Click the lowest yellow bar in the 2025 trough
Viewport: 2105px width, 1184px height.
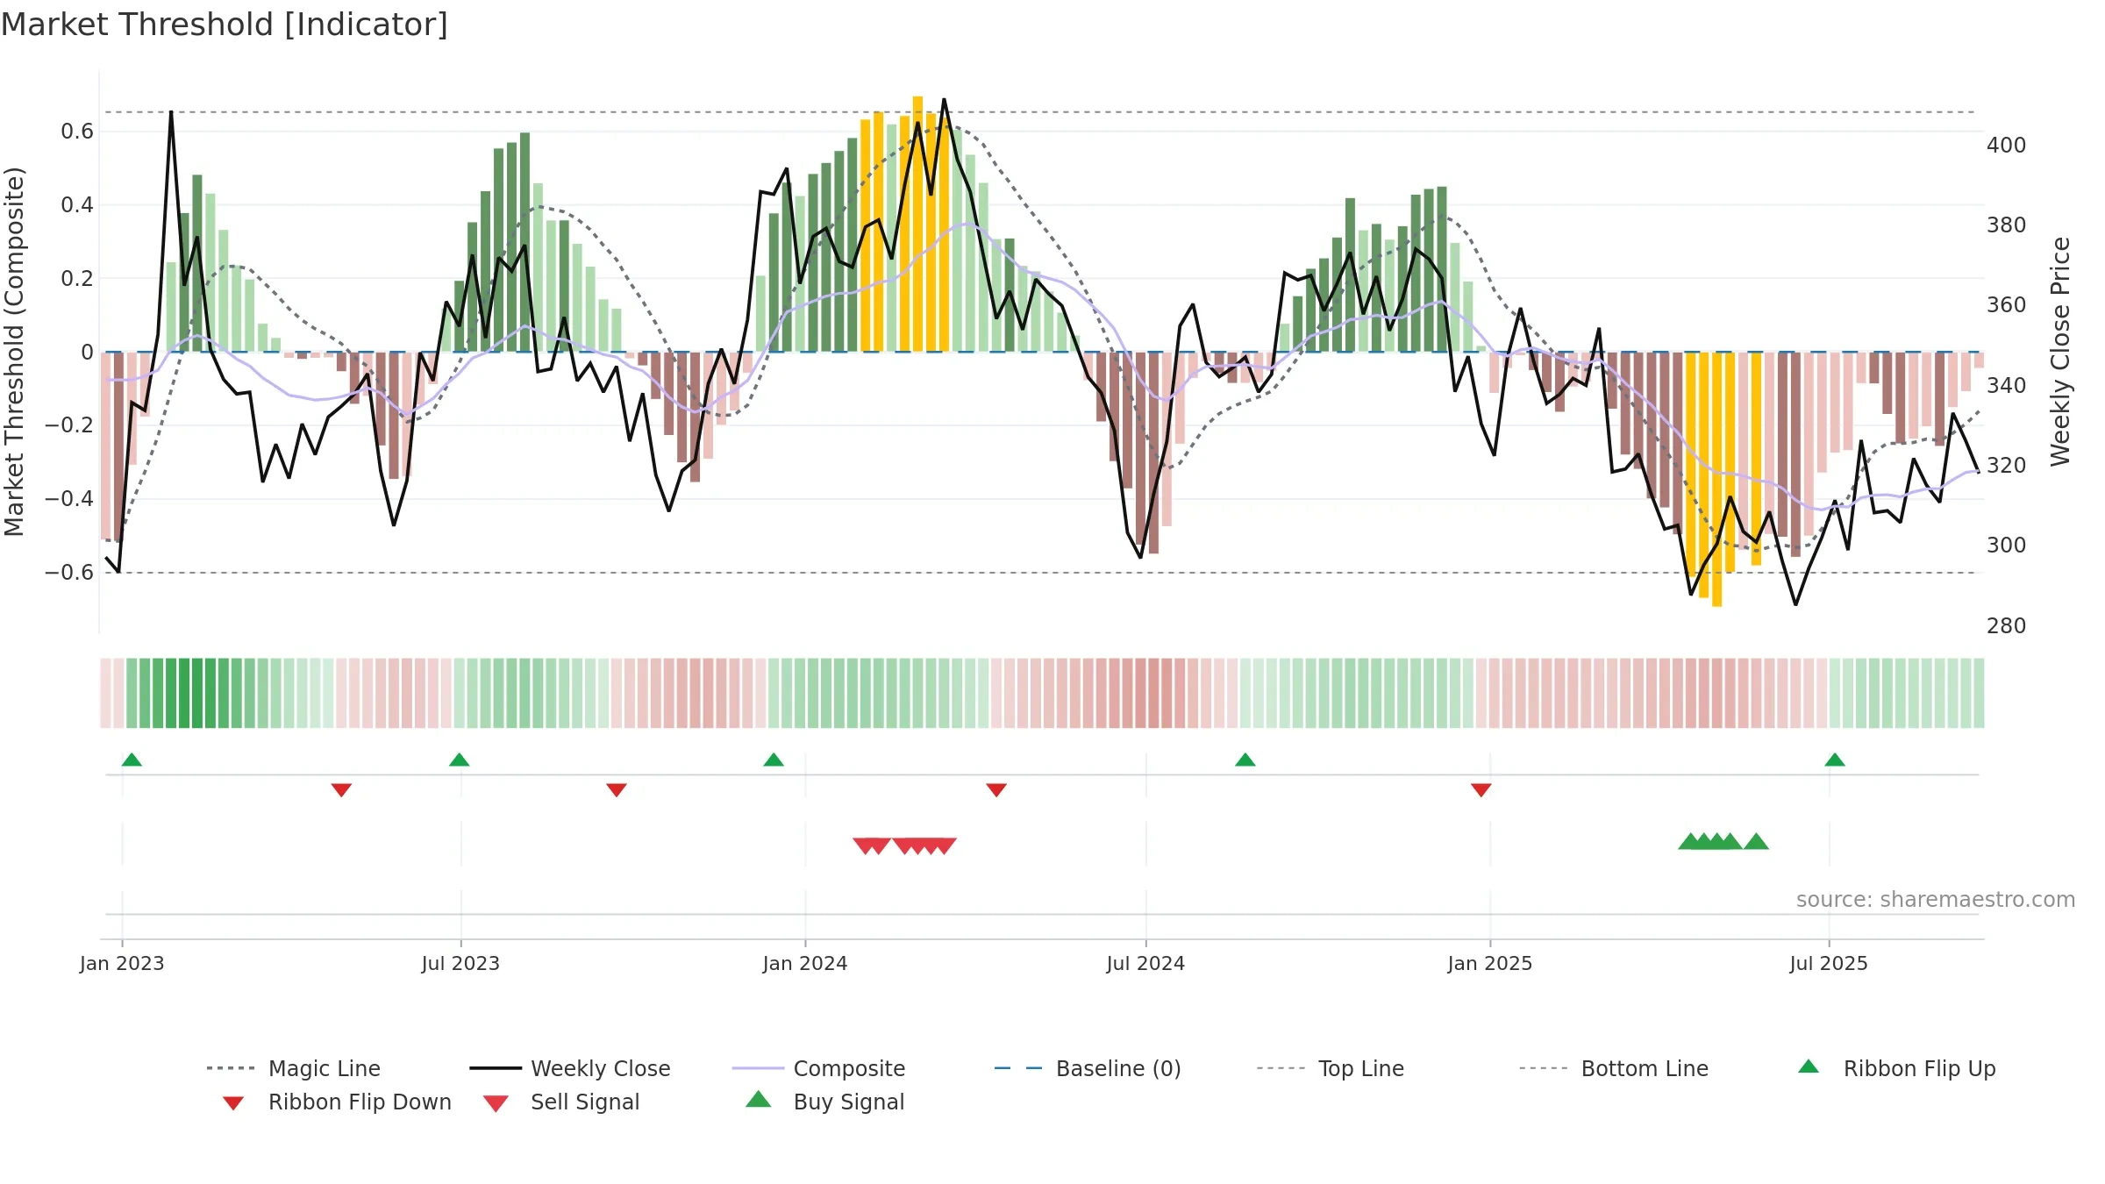point(1716,480)
